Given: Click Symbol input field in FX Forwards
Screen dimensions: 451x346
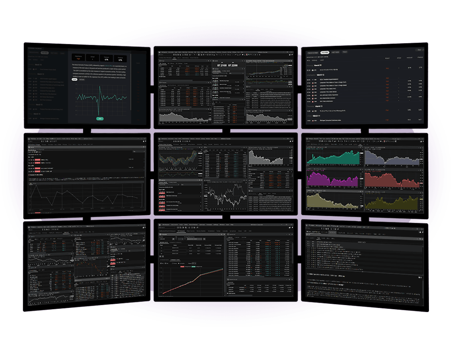Looking at the screenshot, I should [165, 239].
